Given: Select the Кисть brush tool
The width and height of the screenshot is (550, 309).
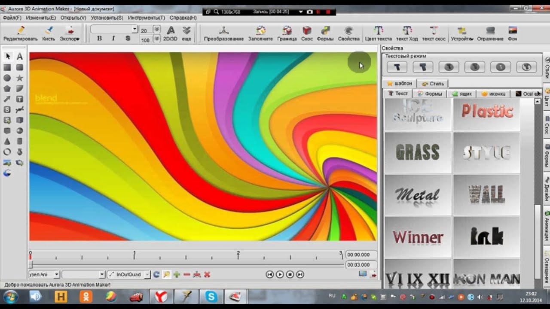Looking at the screenshot, I should click(x=49, y=34).
